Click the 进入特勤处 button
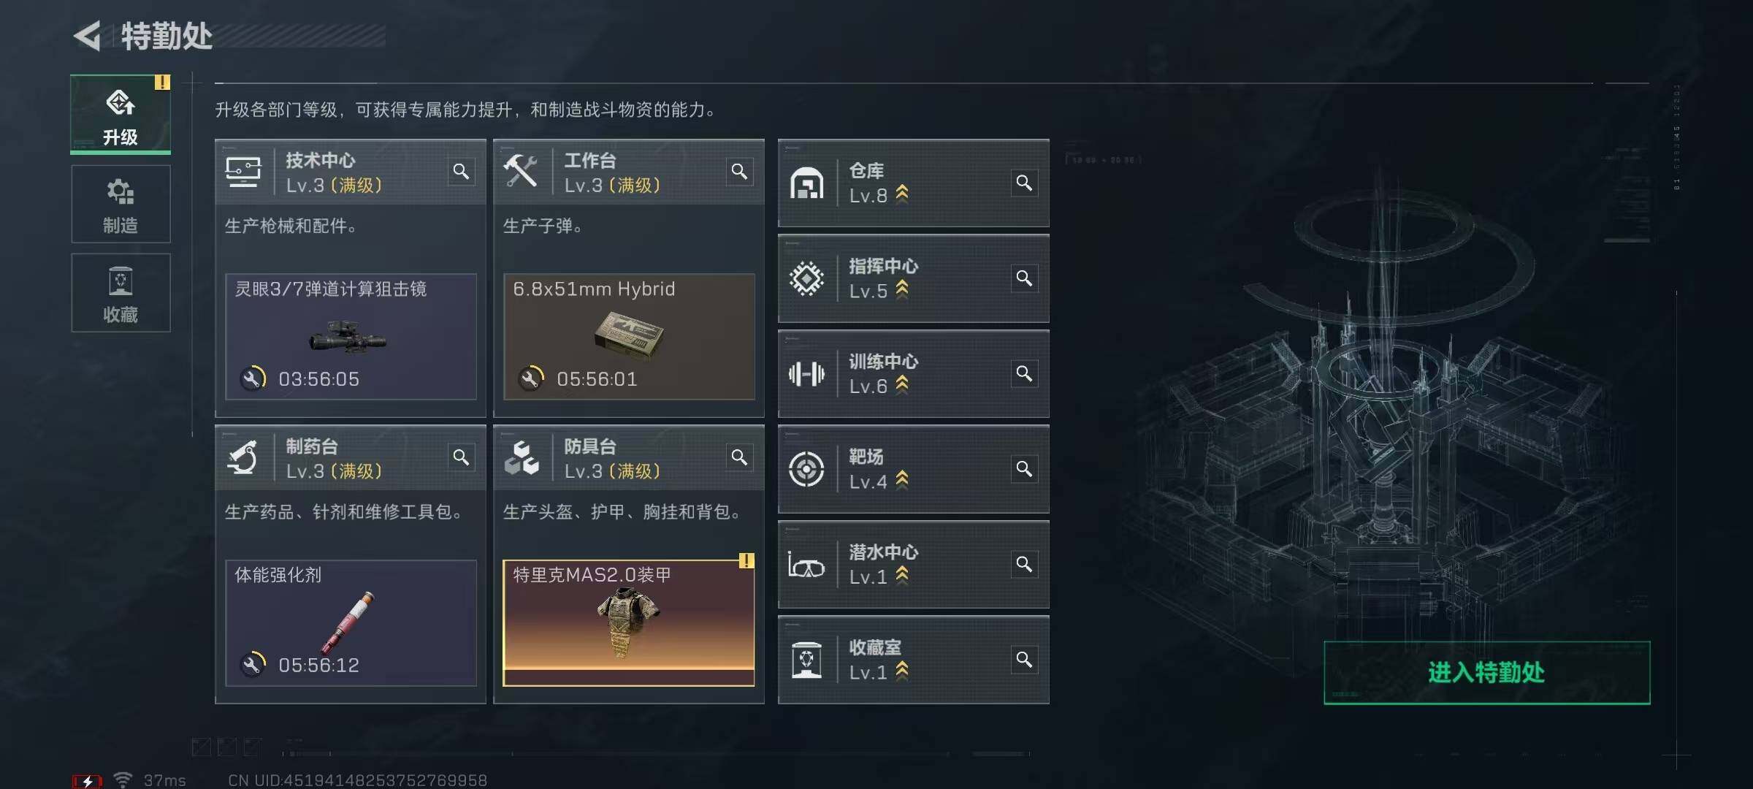 pos(1486,673)
